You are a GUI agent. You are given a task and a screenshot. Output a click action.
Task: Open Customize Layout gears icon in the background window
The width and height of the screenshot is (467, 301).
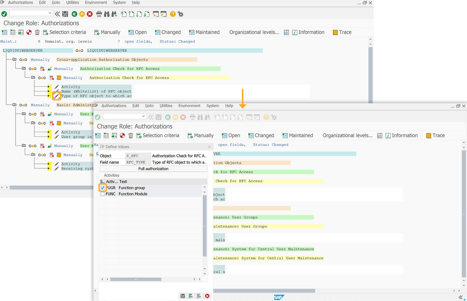coord(181,14)
